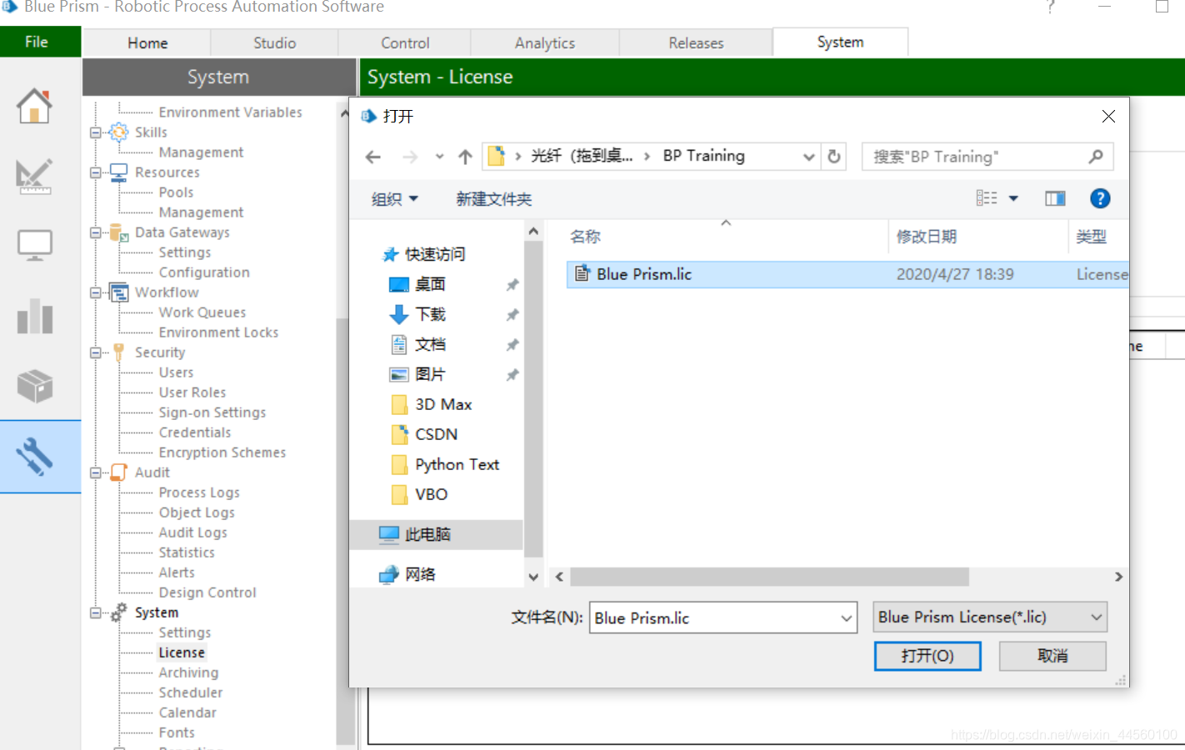
Task: Switch to the Analytics tab
Action: [545, 43]
